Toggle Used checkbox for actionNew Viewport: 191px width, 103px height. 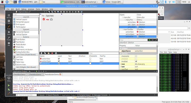pyautogui.click(x=59, y=59)
